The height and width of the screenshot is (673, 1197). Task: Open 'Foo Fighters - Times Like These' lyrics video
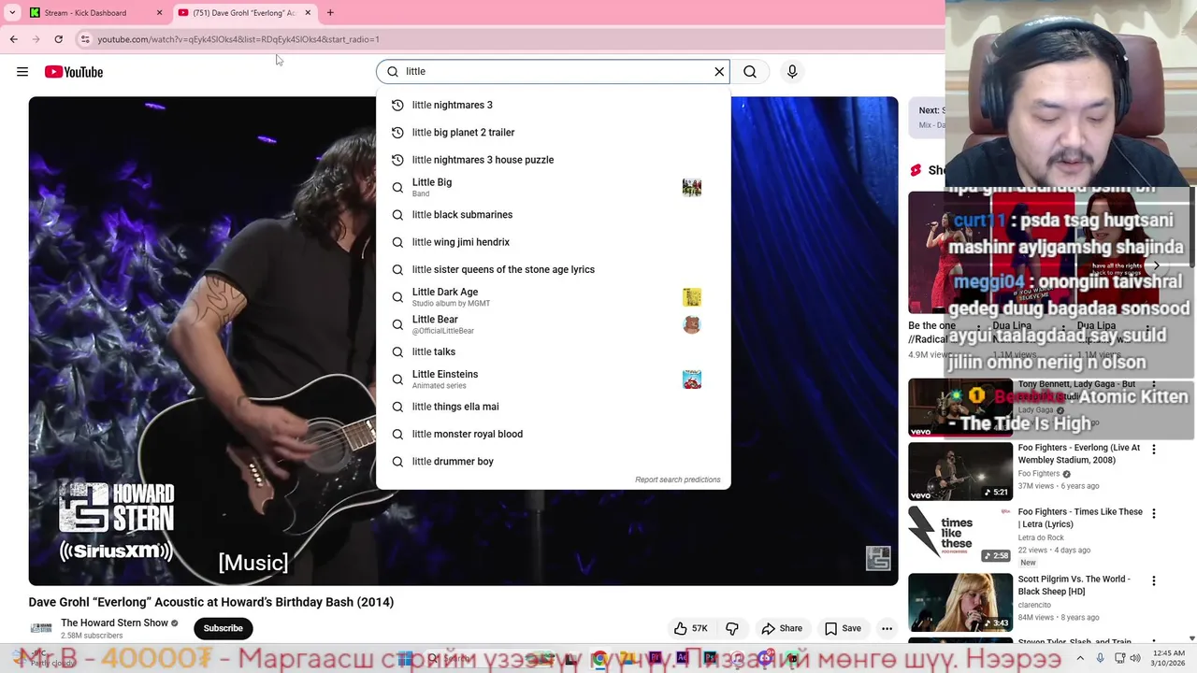[1080, 518]
